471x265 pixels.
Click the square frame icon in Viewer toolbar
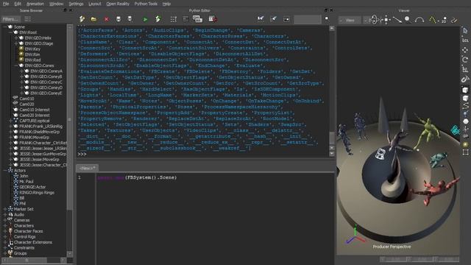(465, 152)
